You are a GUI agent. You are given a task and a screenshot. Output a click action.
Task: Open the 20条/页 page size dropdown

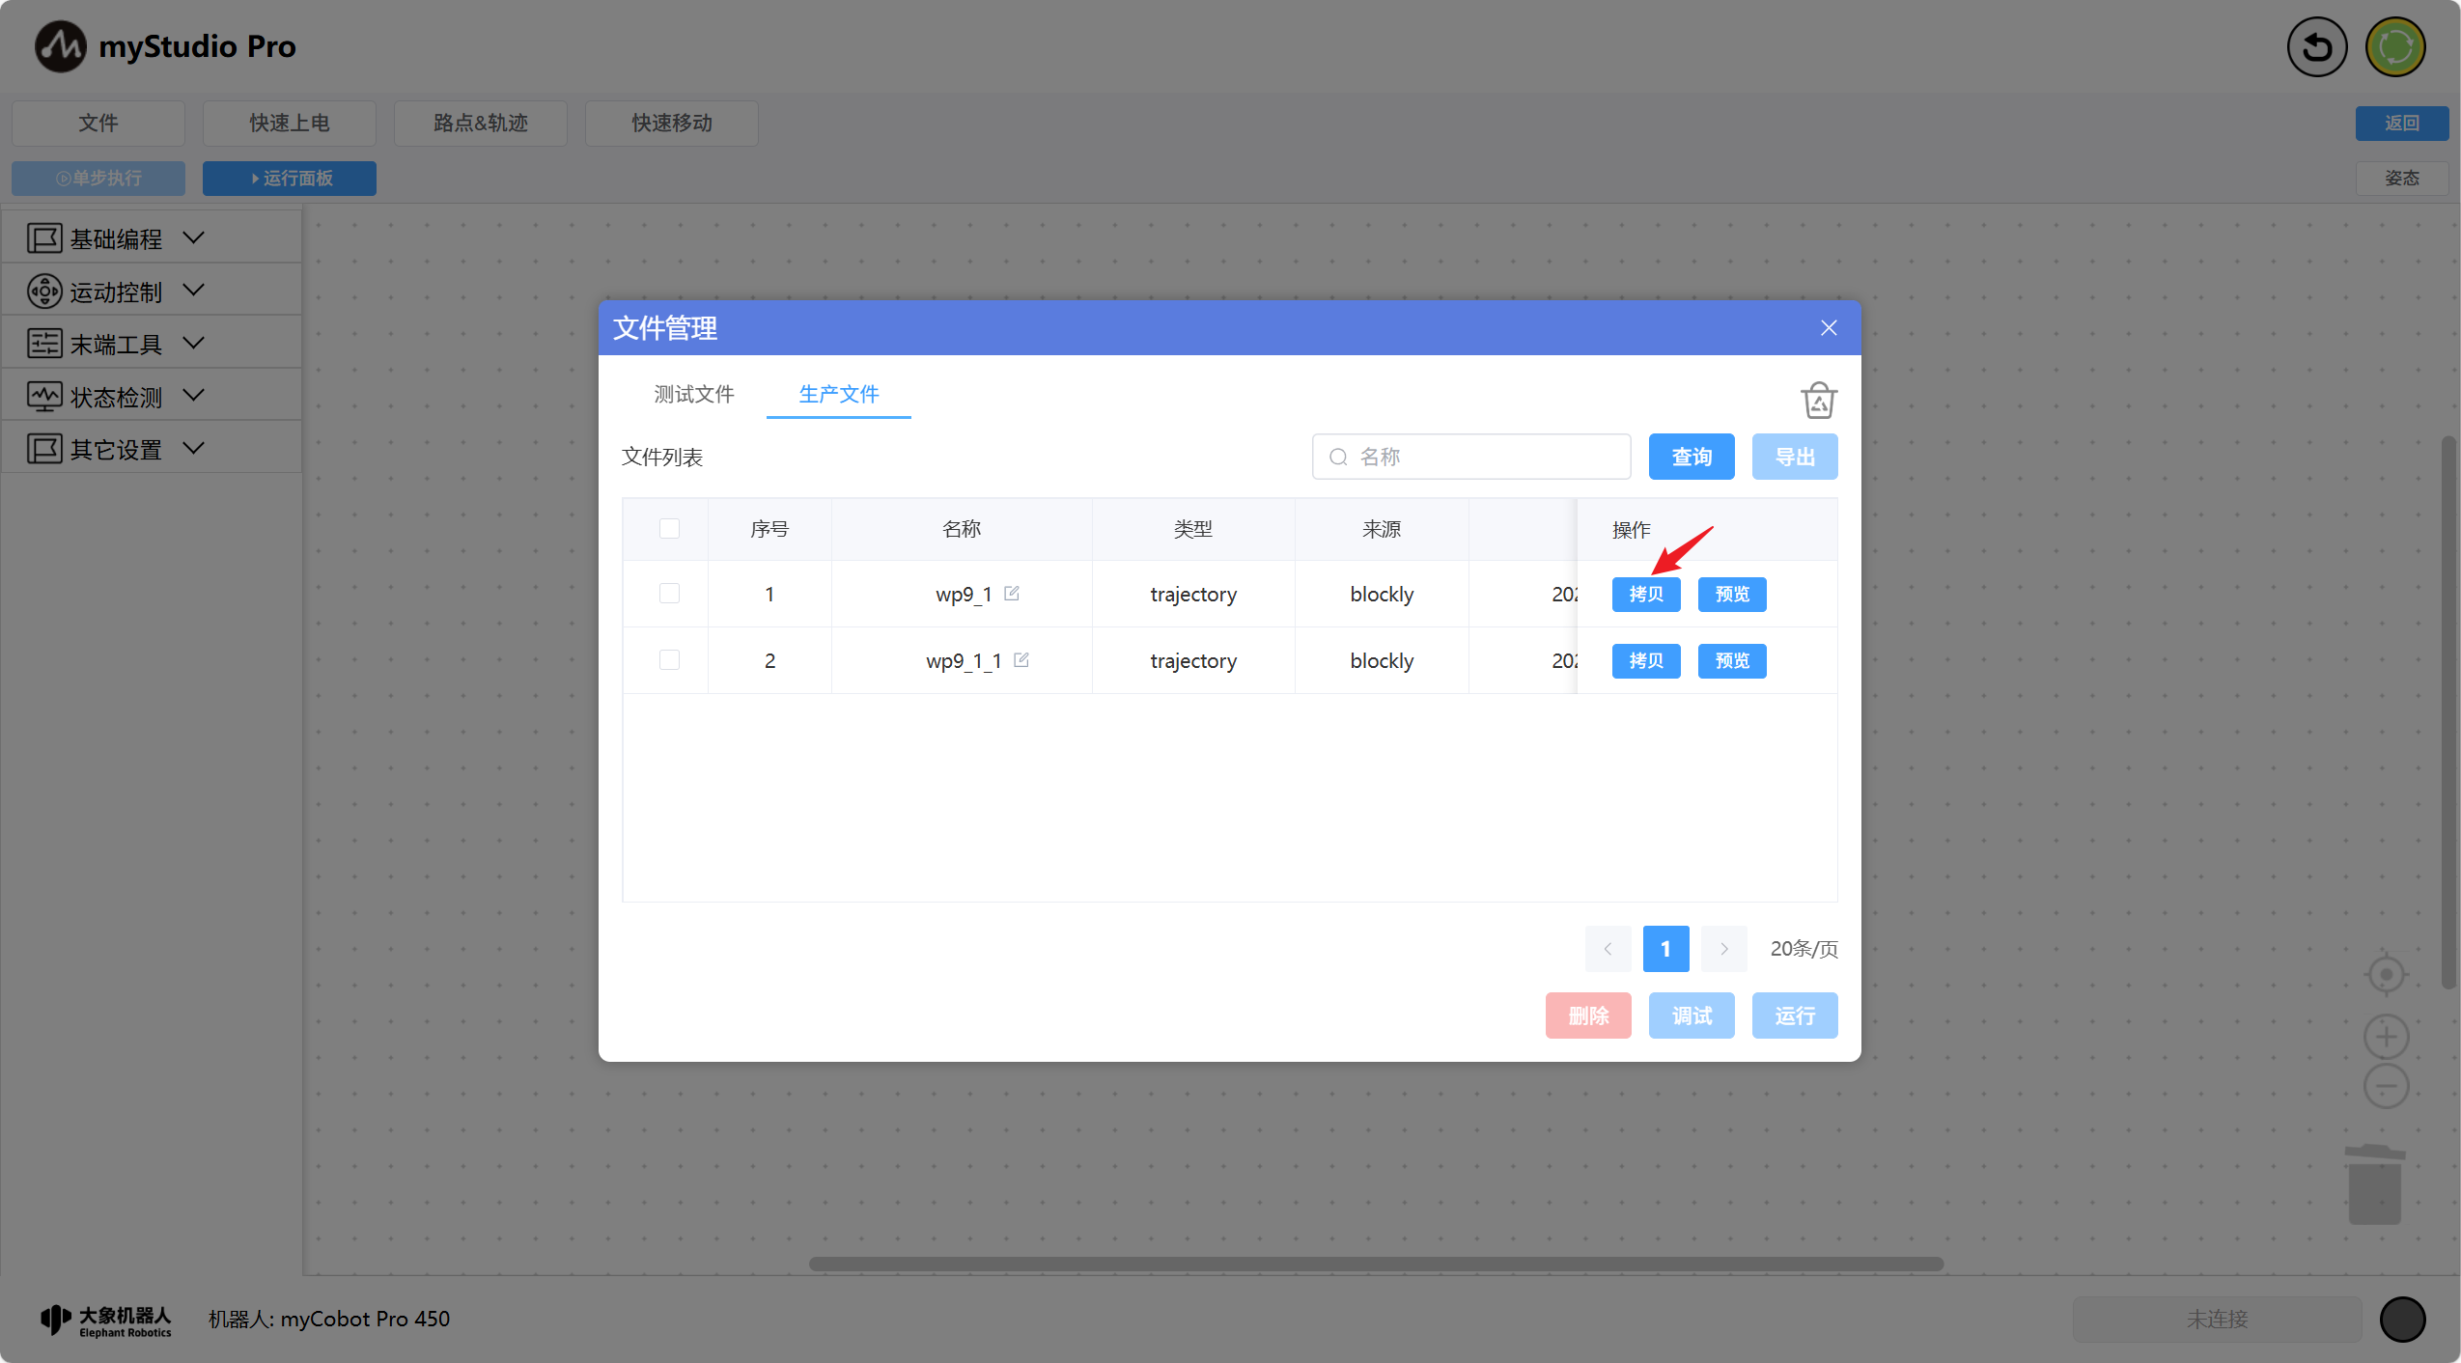pyautogui.click(x=1803, y=949)
